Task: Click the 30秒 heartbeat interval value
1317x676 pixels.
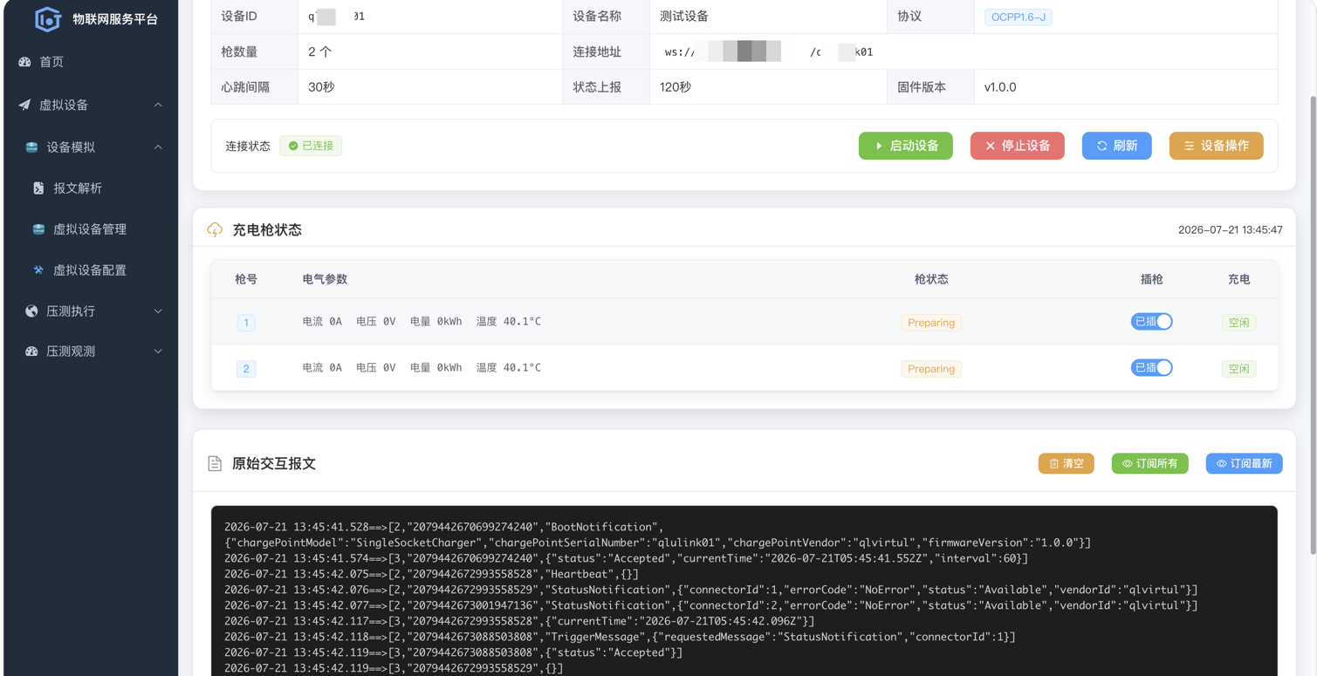Action: click(x=321, y=87)
